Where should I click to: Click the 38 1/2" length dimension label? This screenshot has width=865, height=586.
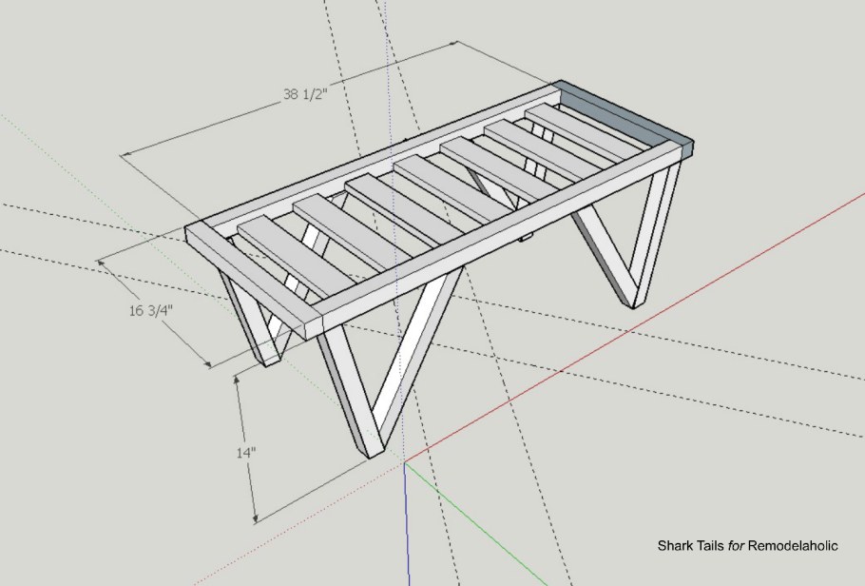coord(304,94)
